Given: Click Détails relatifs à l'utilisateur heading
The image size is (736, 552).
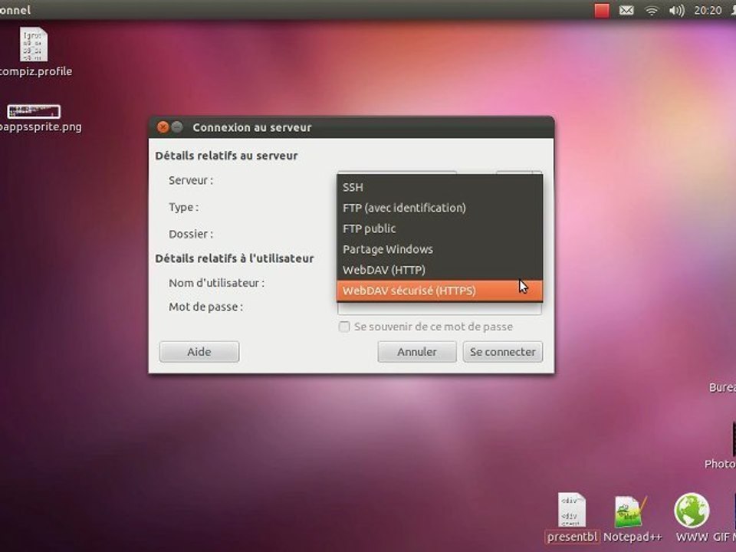Looking at the screenshot, I should pos(235,258).
